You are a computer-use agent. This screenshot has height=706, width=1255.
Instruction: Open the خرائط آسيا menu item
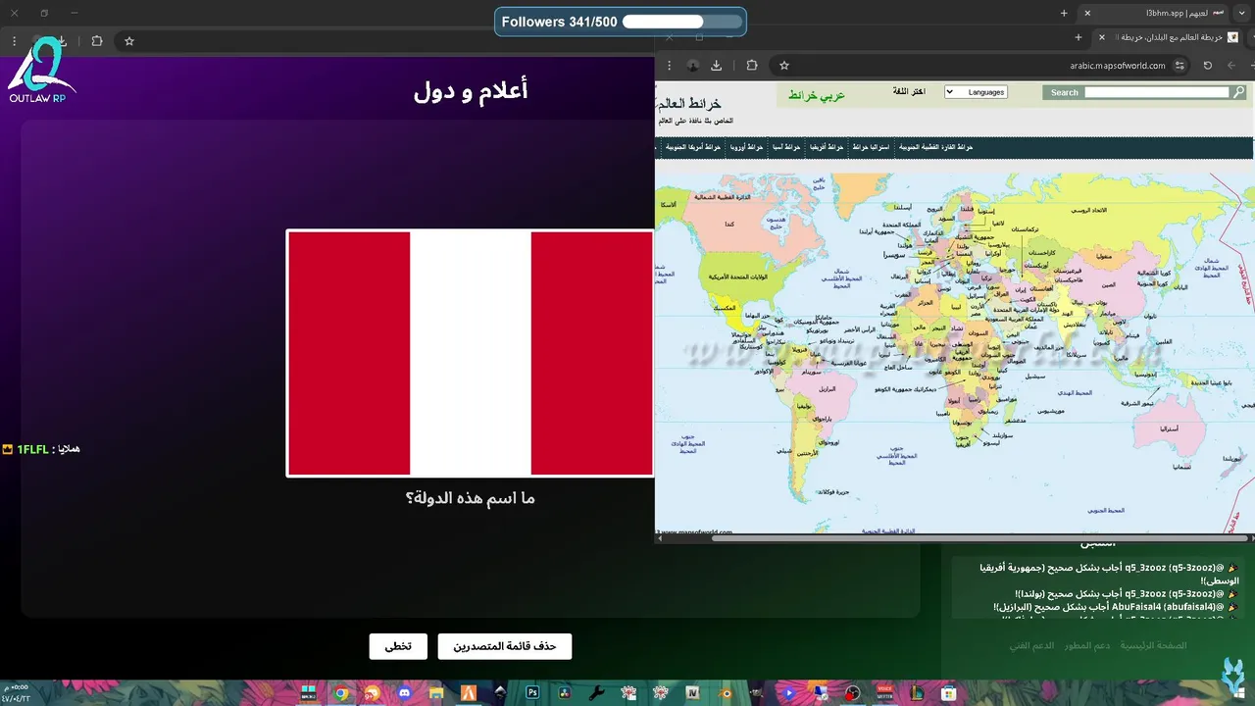point(785,147)
